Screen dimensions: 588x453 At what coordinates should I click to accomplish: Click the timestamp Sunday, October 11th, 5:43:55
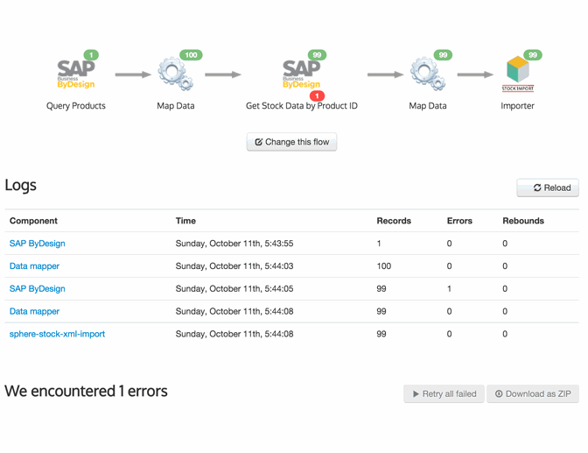[x=234, y=244]
